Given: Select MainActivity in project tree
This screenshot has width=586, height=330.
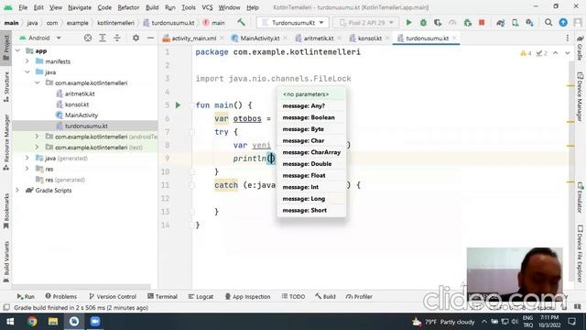Looking at the screenshot, I should click(81, 115).
